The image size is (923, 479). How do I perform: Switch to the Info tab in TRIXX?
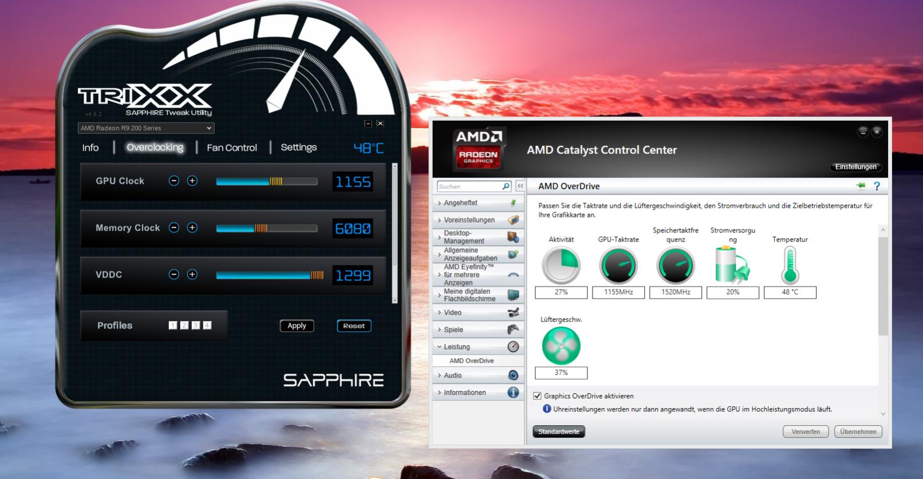(90, 148)
